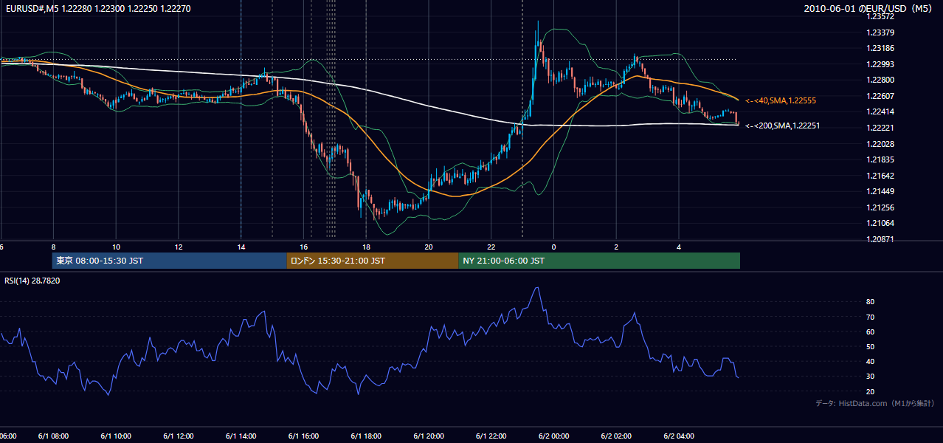Select the 東京 08:00-15:30 JST session bar
943x443 pixels.
coord(169,261)
